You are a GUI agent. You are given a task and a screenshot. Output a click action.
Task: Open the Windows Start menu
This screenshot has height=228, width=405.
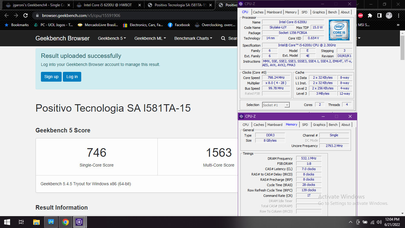7,222
